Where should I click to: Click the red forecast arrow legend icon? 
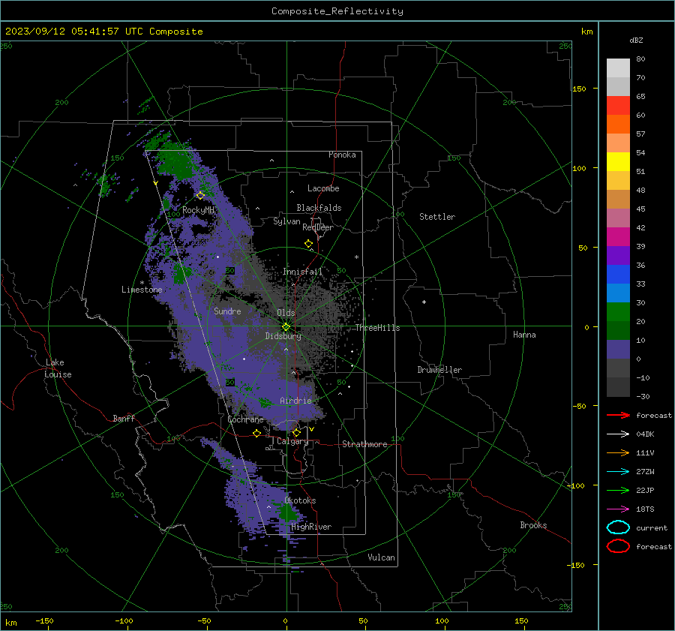[618, 415]
